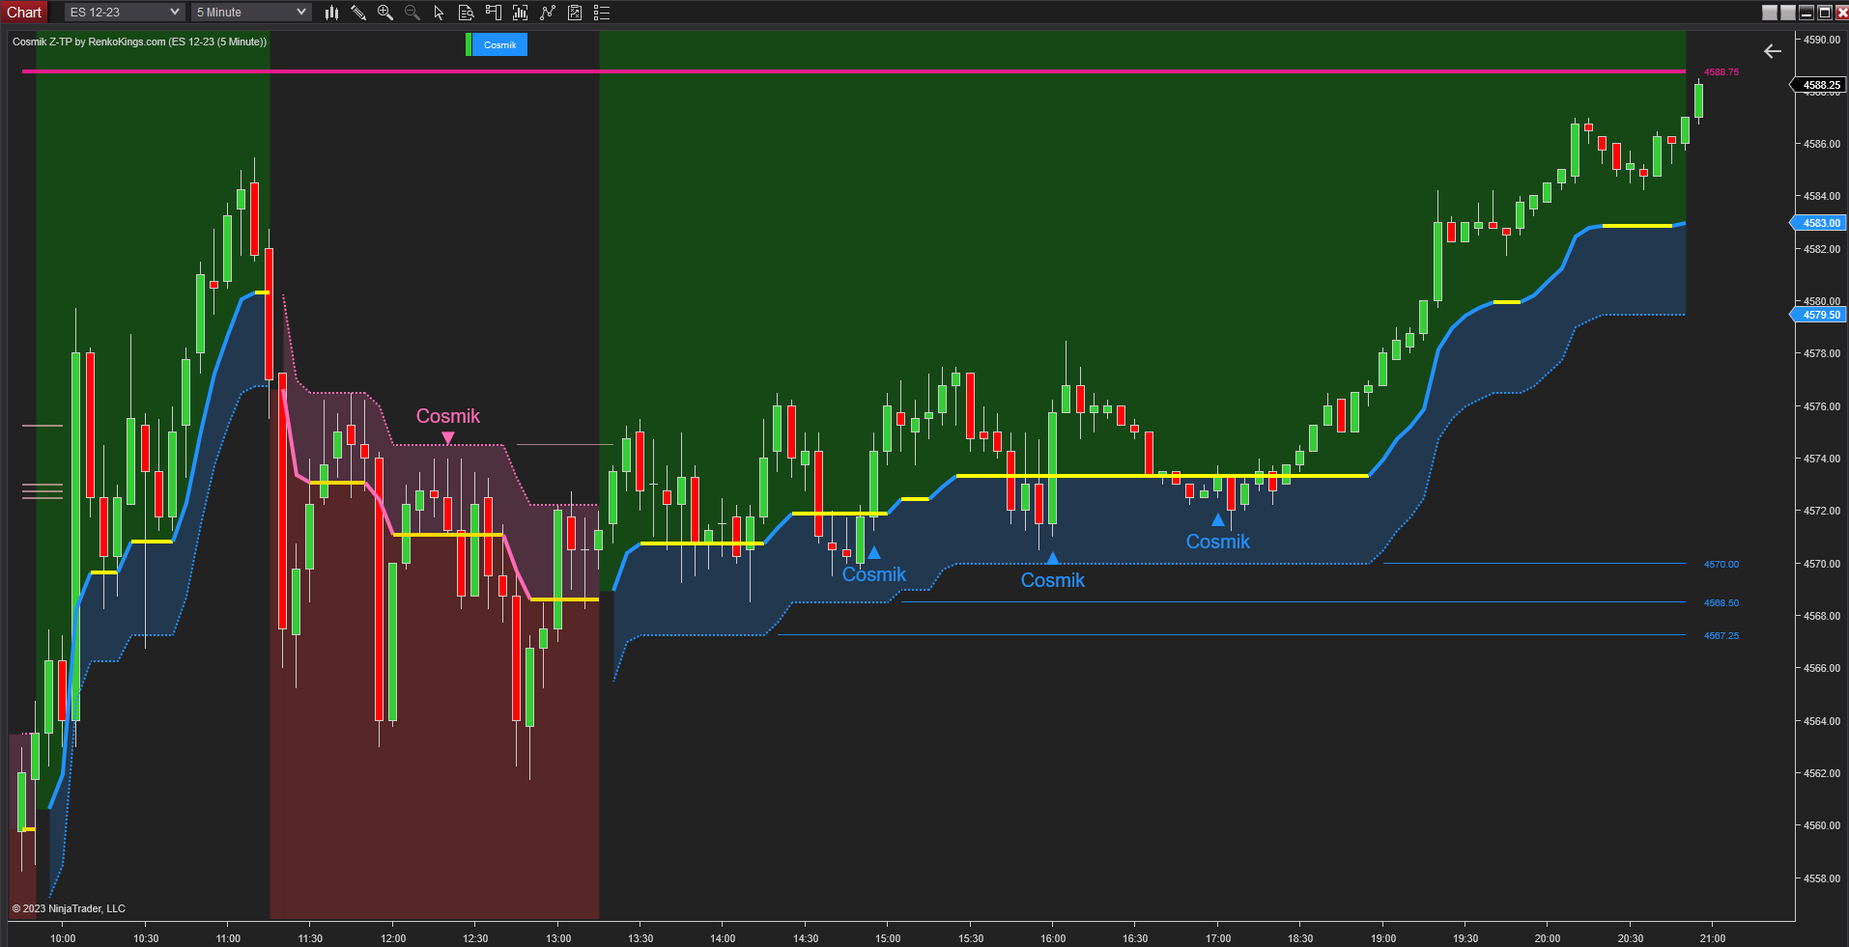Viewport: 1849px width, 947px height.
Task: Click the Zoom Out magnifier icon
Action: pos(412,13)
